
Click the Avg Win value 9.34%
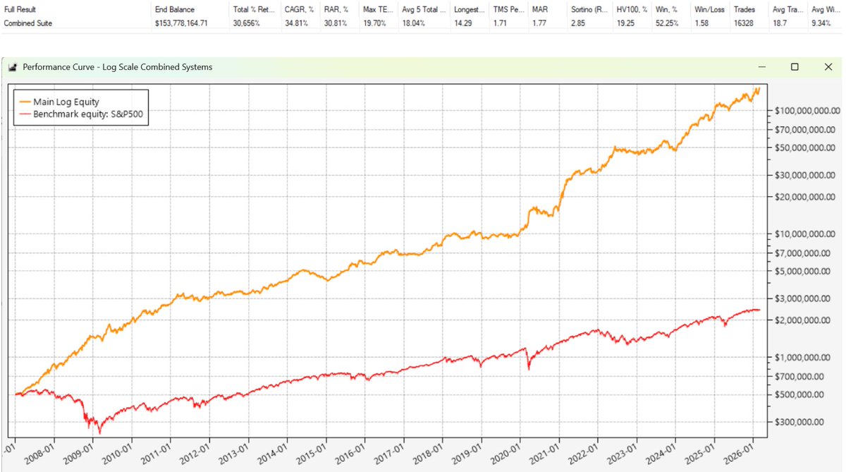pos(821,23)
